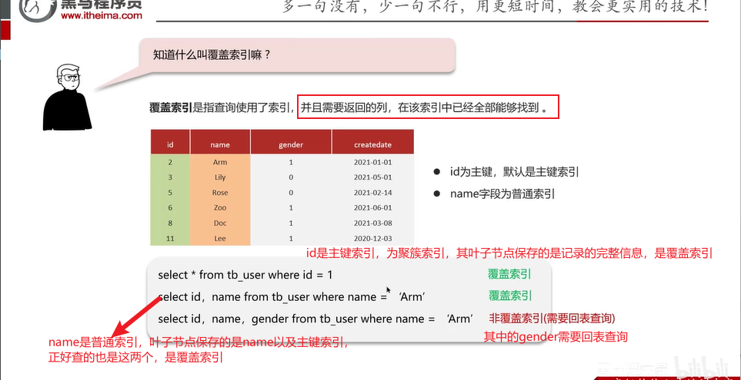Select id cell 11 in the Lee row
This screenshot has height=380, width=741.
[170, 238]
